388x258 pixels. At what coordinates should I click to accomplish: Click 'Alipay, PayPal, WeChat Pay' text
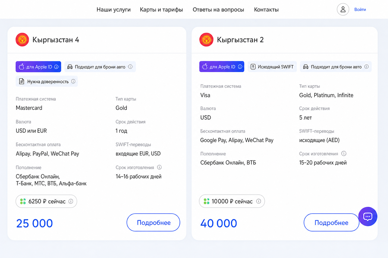coord(47,154)
